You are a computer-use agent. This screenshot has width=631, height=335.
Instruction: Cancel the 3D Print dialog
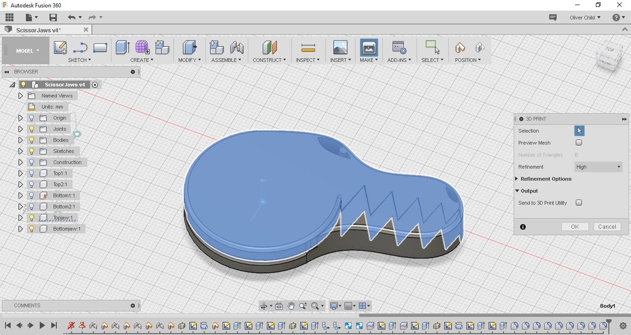607,227
